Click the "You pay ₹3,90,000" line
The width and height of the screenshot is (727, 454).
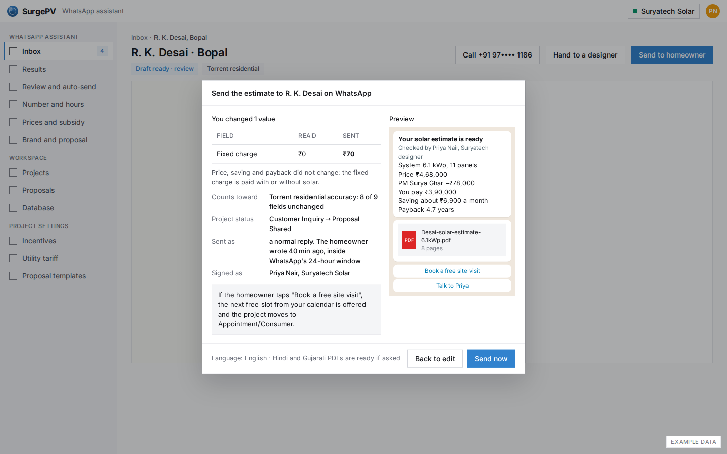pos(427,192)
